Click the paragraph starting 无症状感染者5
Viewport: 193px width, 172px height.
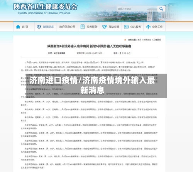pyautogui.click(x=89, y=158)
